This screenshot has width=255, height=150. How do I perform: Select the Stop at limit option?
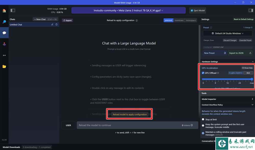coord(203,119)
